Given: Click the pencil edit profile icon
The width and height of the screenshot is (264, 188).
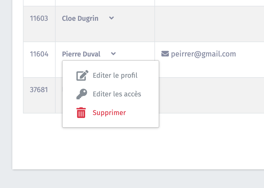Looking at the screenshot, I should [x=82, y=75].
